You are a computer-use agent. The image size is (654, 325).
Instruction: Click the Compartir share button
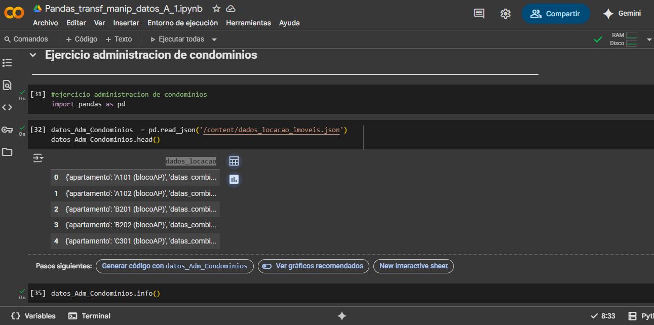point(556,14)
